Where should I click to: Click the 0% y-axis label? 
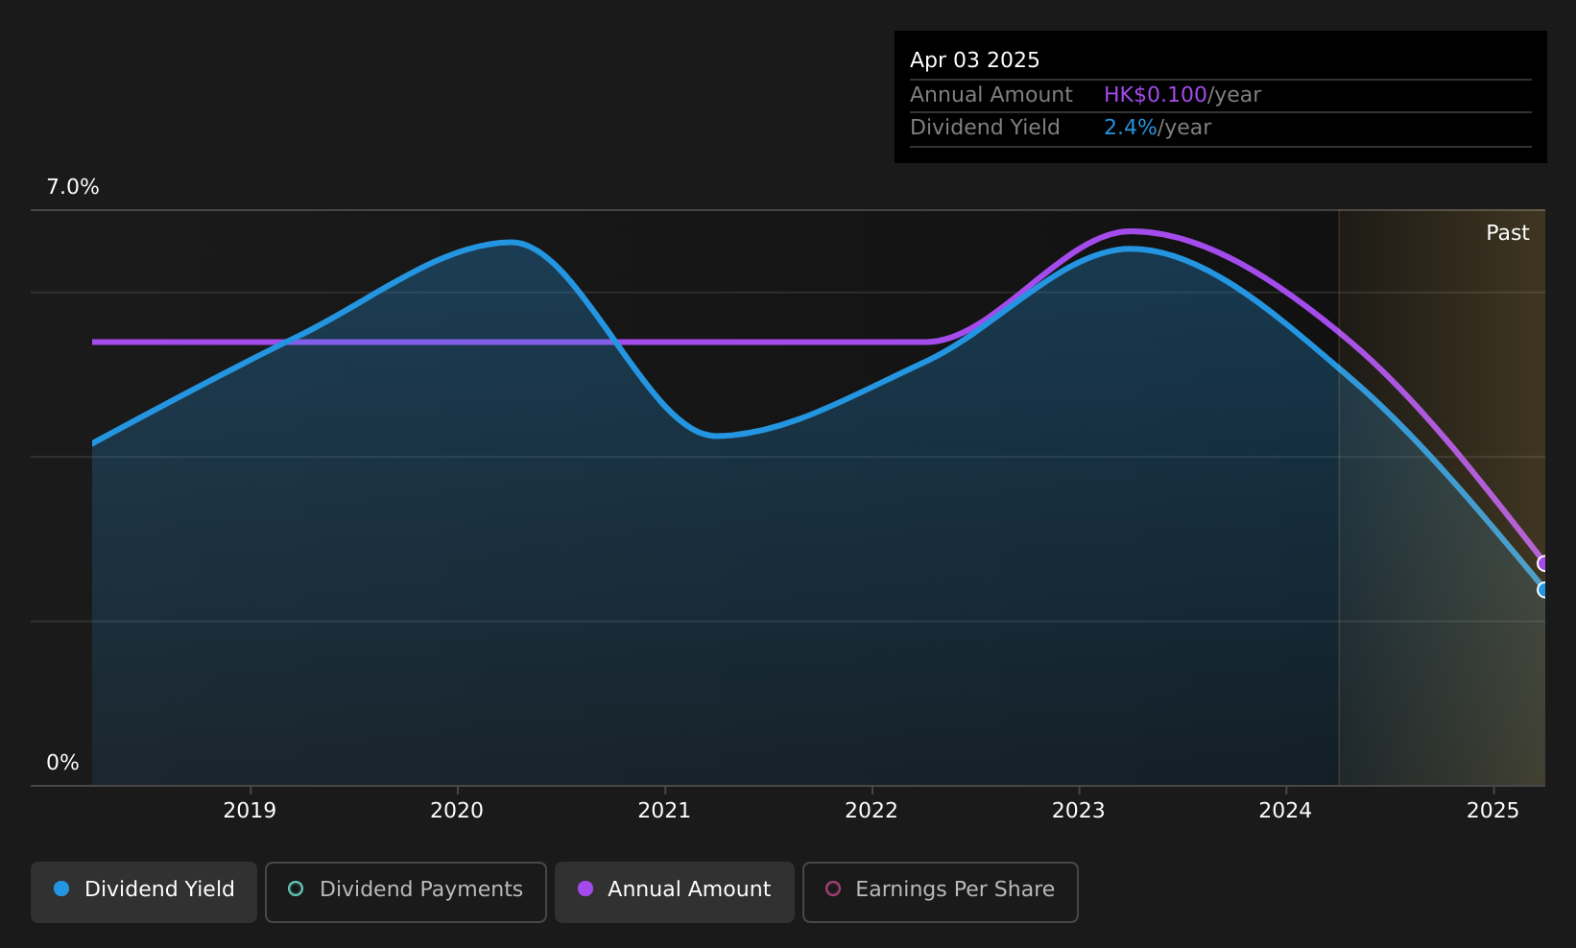[63, 763]
